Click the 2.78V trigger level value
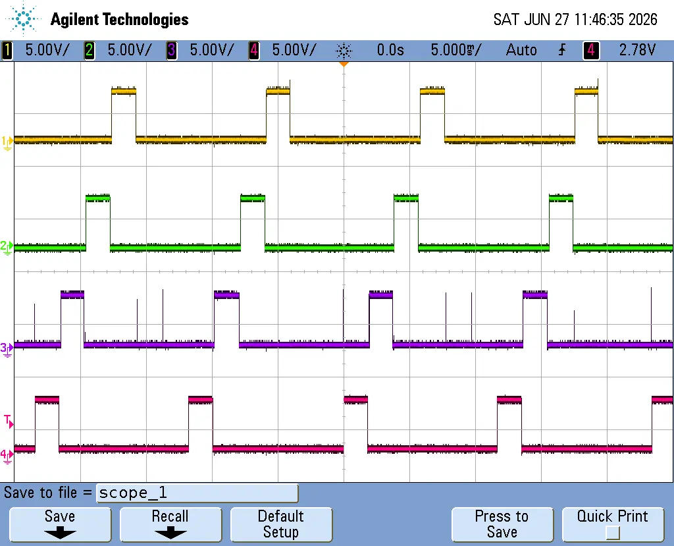 point(637,50)
